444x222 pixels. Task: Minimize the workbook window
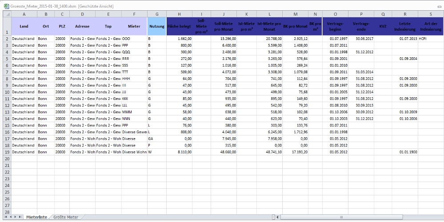(x=439, y=6)
